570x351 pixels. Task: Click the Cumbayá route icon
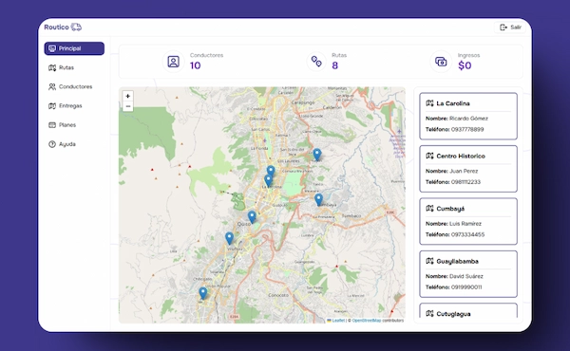click(429, 209)
